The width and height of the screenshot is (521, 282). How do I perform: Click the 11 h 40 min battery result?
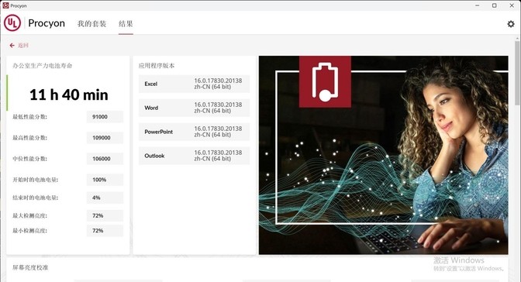pyautogui.click(x=69, y=95)
